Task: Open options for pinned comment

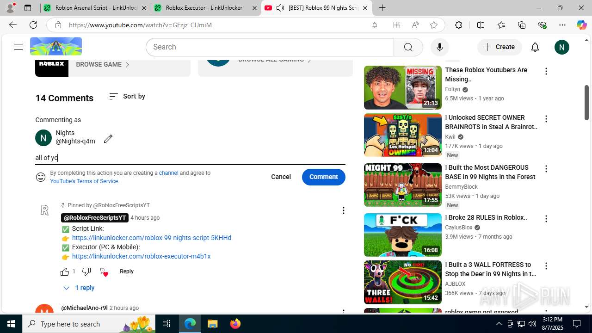Action: (x=343, y=210)
